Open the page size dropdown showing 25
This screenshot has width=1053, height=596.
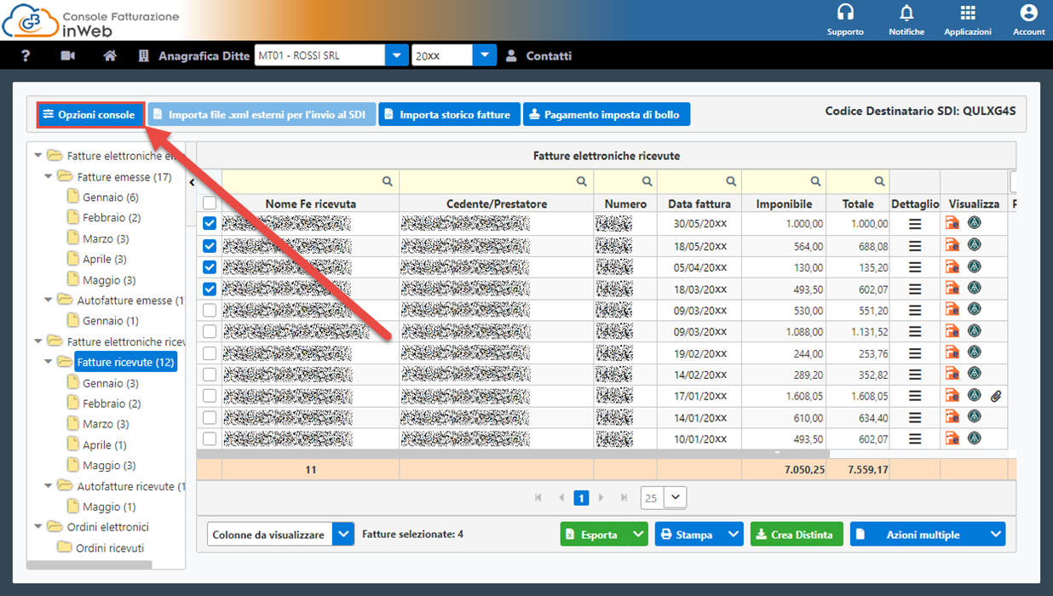[x=676, y=498]
